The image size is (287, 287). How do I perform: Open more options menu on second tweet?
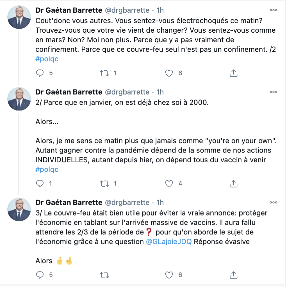[x=273, y=92]
